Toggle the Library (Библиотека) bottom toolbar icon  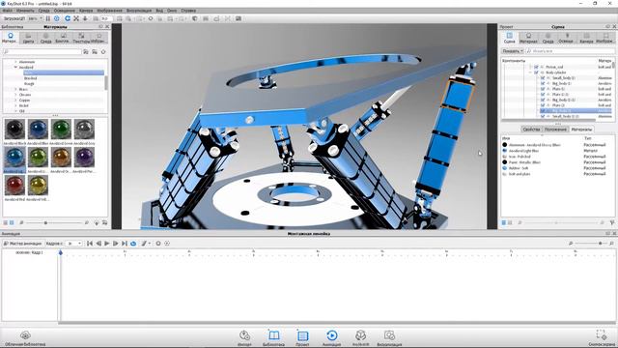273,338
